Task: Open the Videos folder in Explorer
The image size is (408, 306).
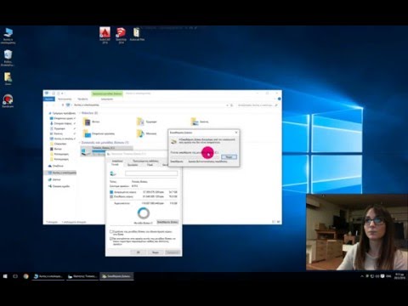Action: pos(92,122)
